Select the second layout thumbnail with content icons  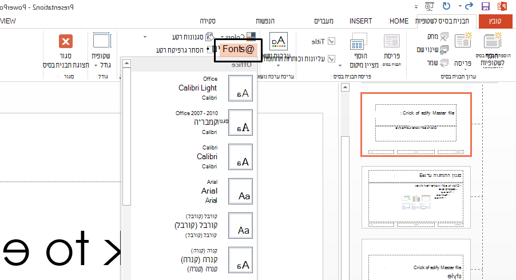tap(416, 197)
